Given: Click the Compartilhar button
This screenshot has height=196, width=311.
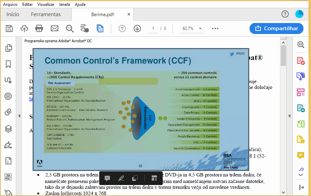Looking at the screenshot, I should pos(276,28).
